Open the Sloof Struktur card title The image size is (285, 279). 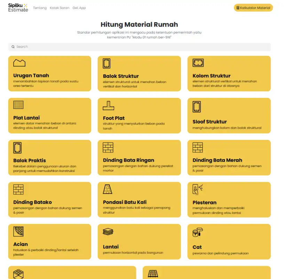(x=209, y=122)
